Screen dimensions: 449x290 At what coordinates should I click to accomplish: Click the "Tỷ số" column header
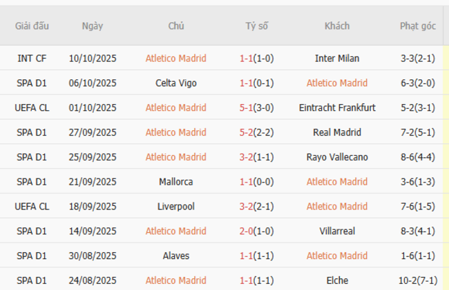[x=257, y=26]
